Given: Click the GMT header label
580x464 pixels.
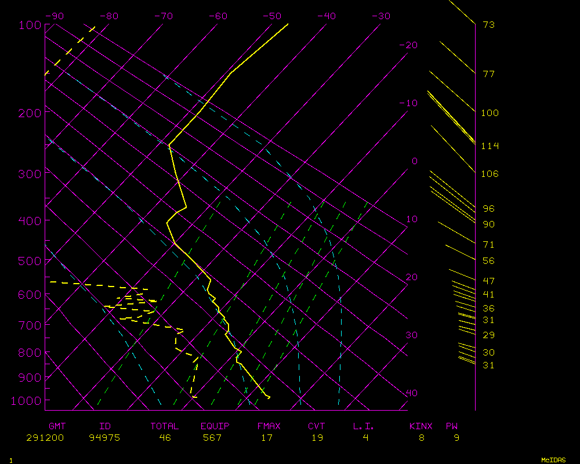Looking at the screenshot, I should [x=57, y=426].
